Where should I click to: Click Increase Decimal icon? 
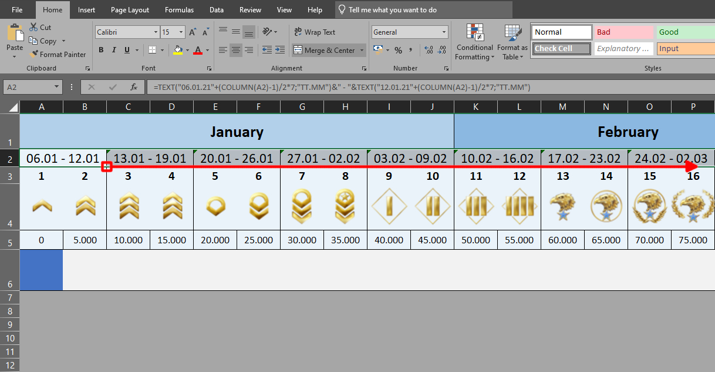tap(428, 50)
